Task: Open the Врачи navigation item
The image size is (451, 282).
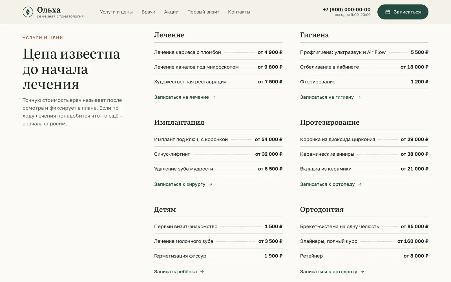Action: point(149,12)
